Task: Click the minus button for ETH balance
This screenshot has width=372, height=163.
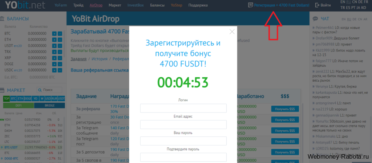Action: (60, 40)
